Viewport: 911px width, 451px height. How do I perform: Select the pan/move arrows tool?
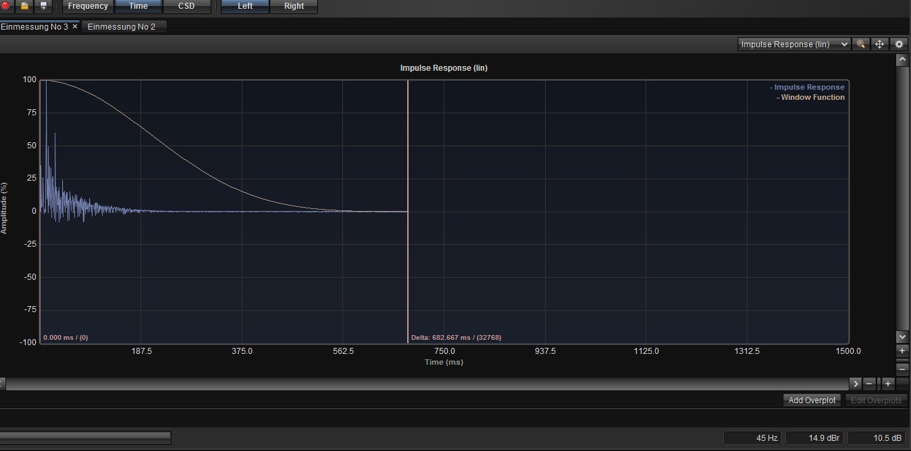[x=879, y=44]
